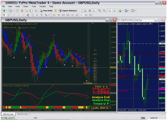Open the Navigator folder-star icon

coord(26,11)
